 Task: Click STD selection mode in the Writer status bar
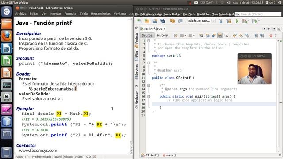click(88, 157)
